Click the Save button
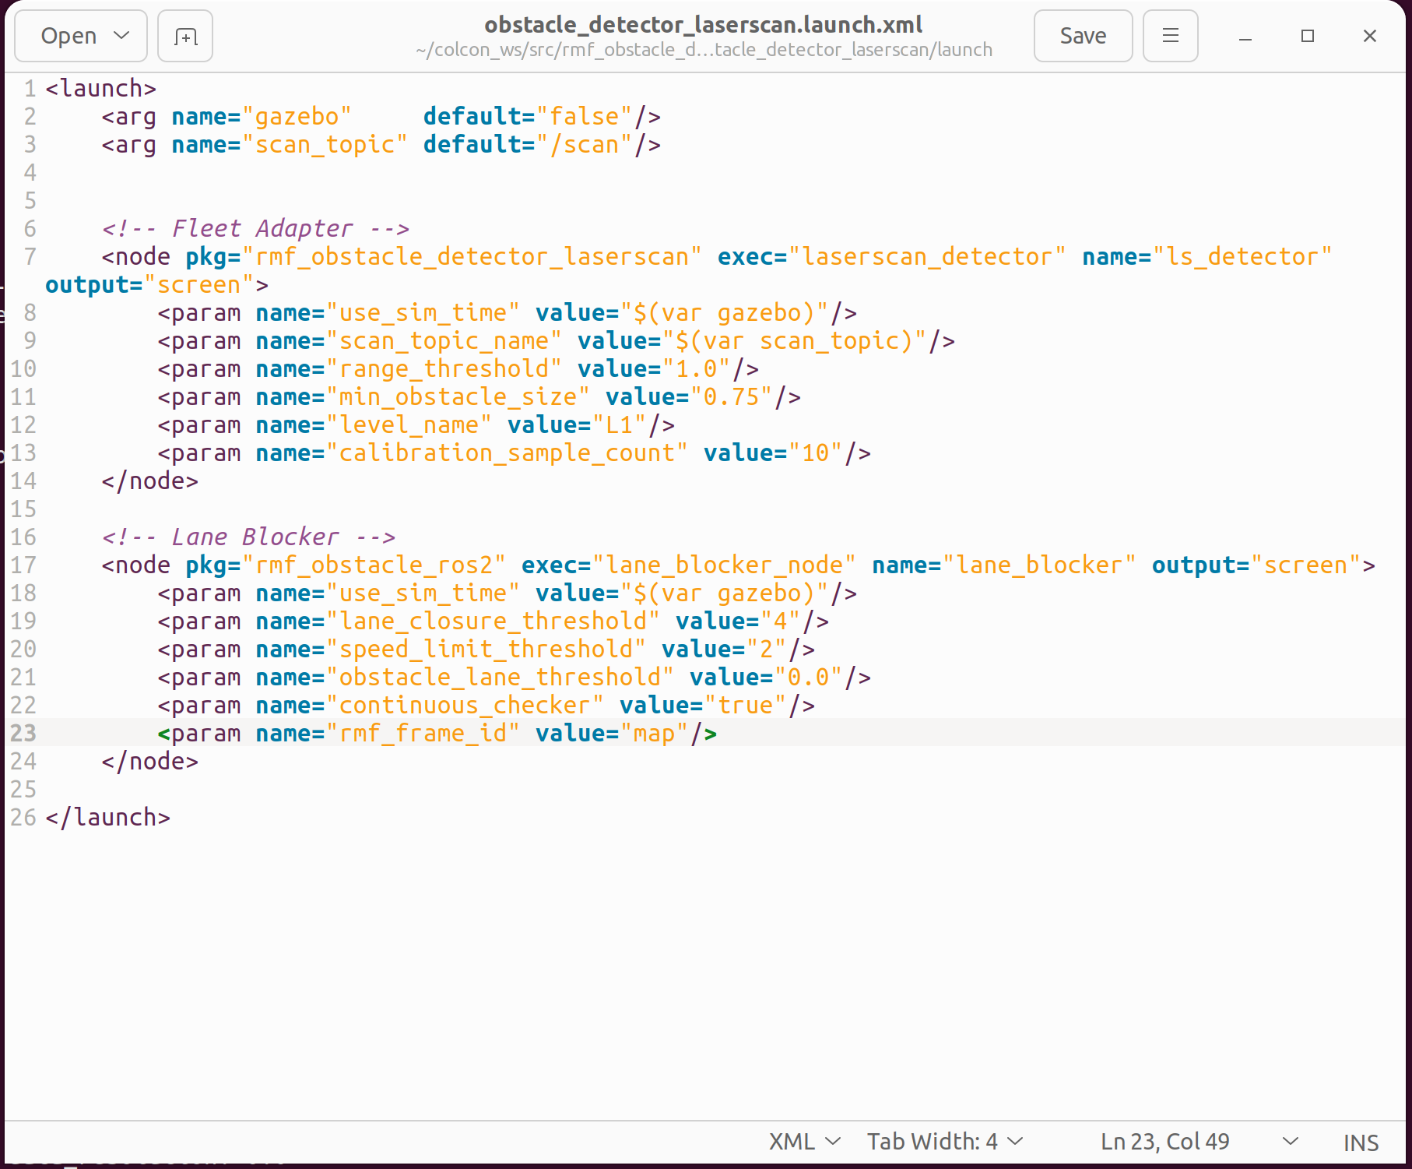 pos(1083,36)
